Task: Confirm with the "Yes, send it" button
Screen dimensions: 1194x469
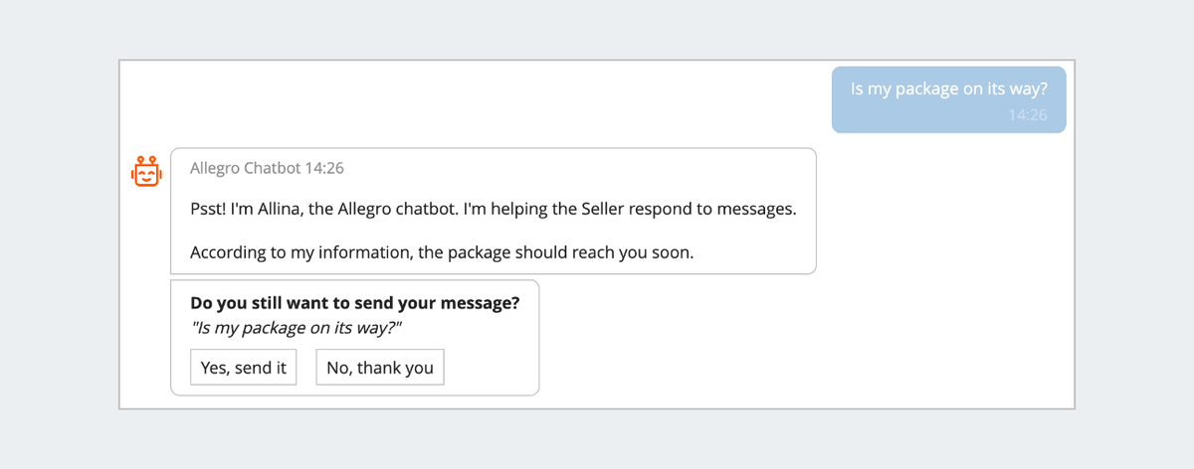Action: point(244,367)
